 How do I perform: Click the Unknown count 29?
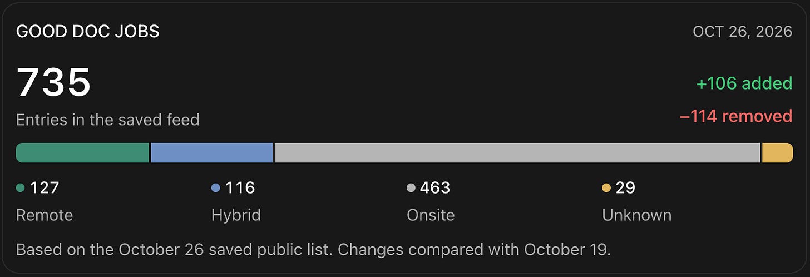coord(625,188)
